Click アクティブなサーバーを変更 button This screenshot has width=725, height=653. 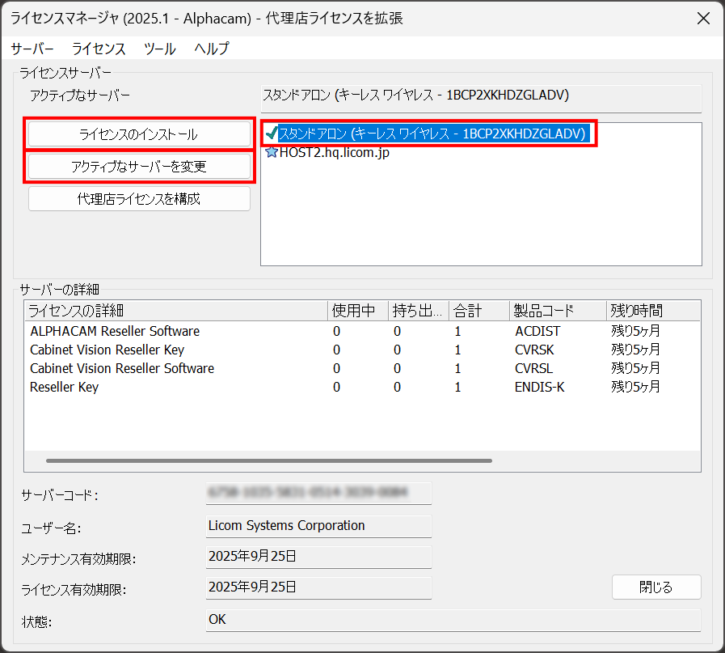139,167
